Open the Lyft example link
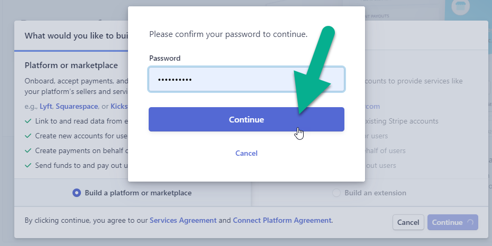Image resolution: width=492 pixels, height=246 pixels. coord(46,107)
